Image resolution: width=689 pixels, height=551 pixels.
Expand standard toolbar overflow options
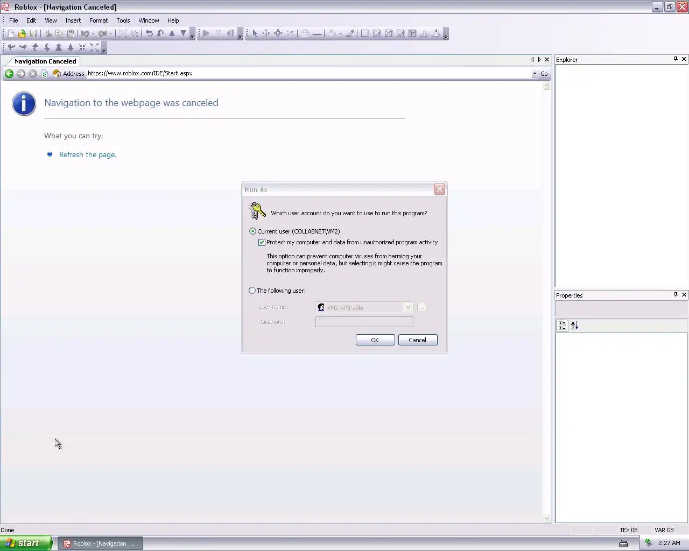192,34
